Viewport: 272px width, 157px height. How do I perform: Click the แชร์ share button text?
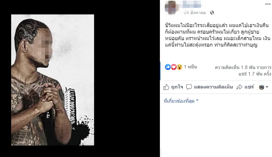click(x=249, y=87)
